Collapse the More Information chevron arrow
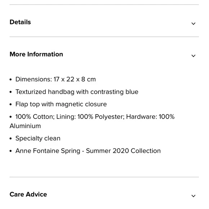Screen dimensions: 209x209 (193, 56)
